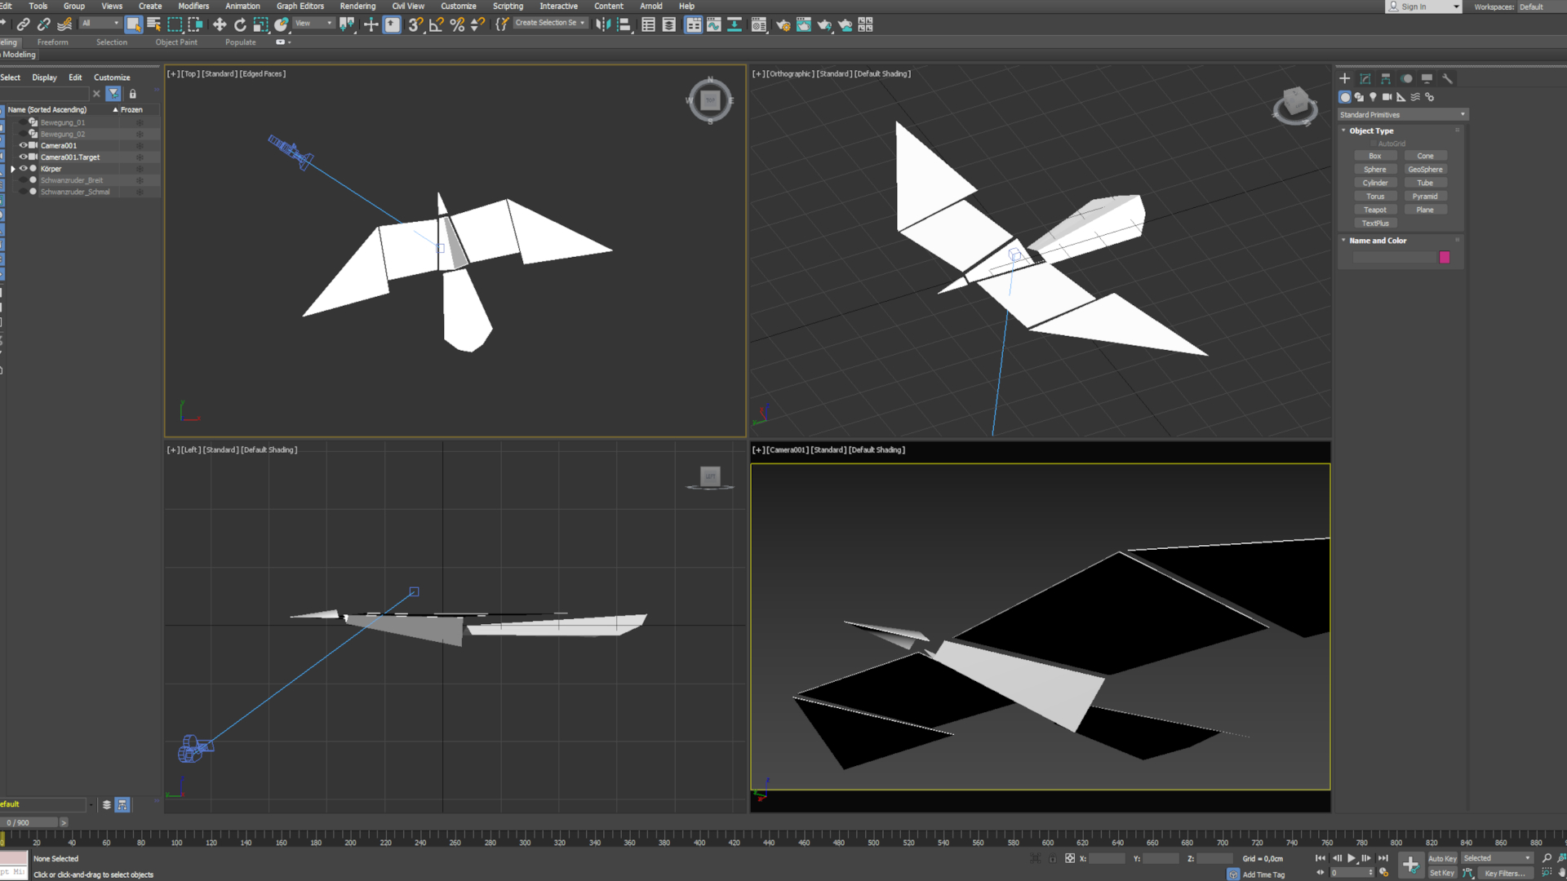Expand the Körper tree item

click(13, 169)
